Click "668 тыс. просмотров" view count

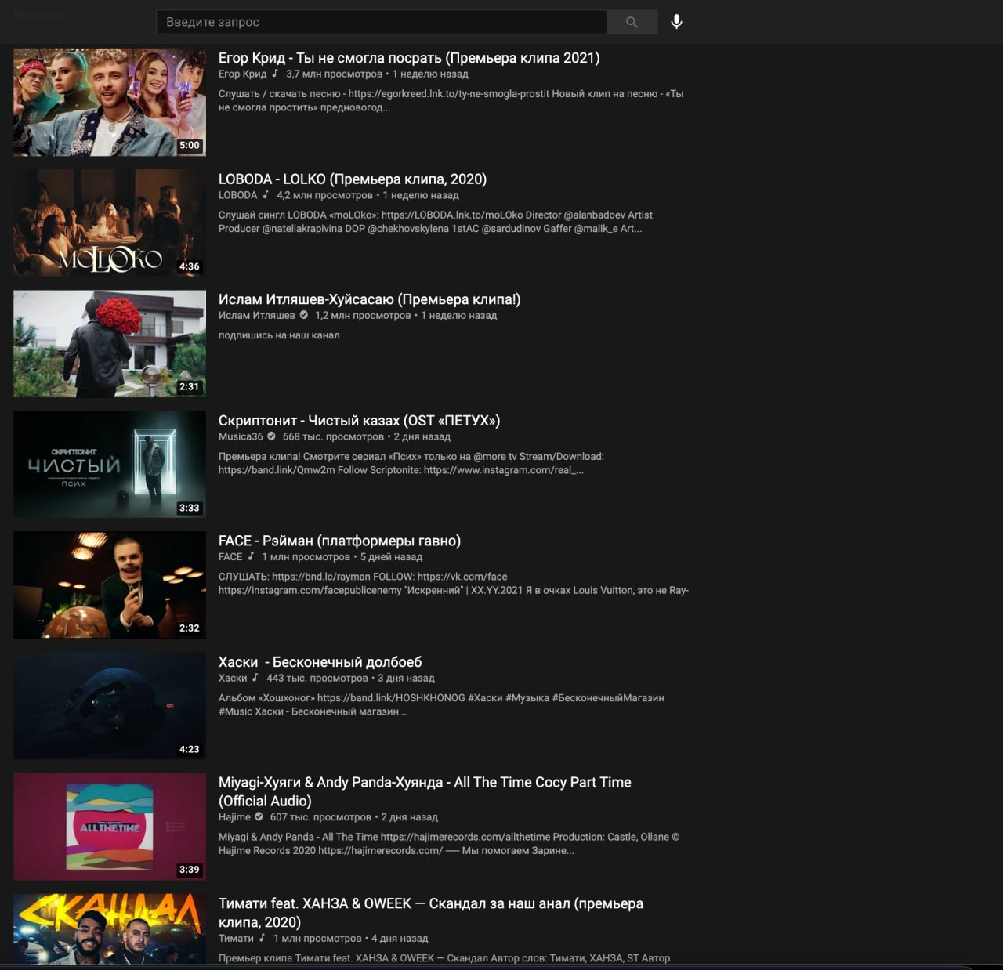pyautogui.click(x=333, y=436)
